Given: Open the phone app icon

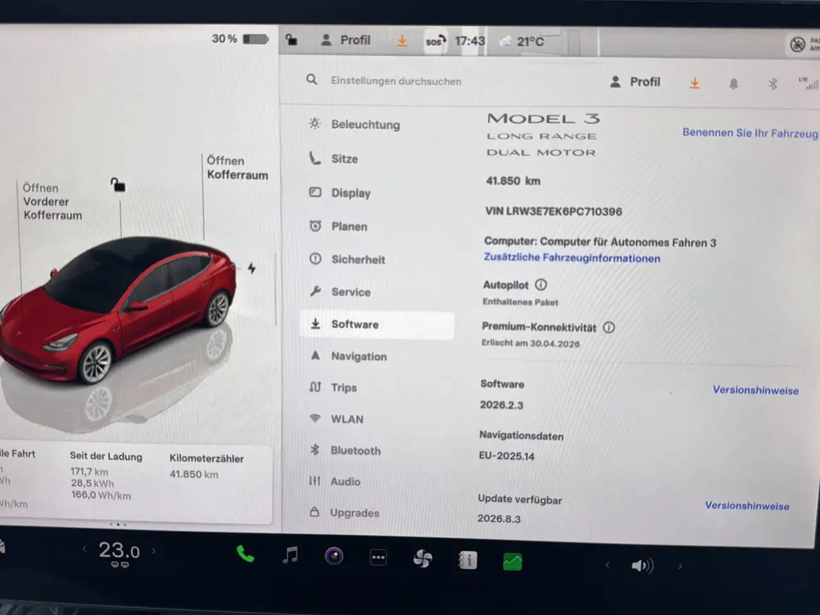Looking at the screenshot, I should pyautogui.click(x=245, y=554).
